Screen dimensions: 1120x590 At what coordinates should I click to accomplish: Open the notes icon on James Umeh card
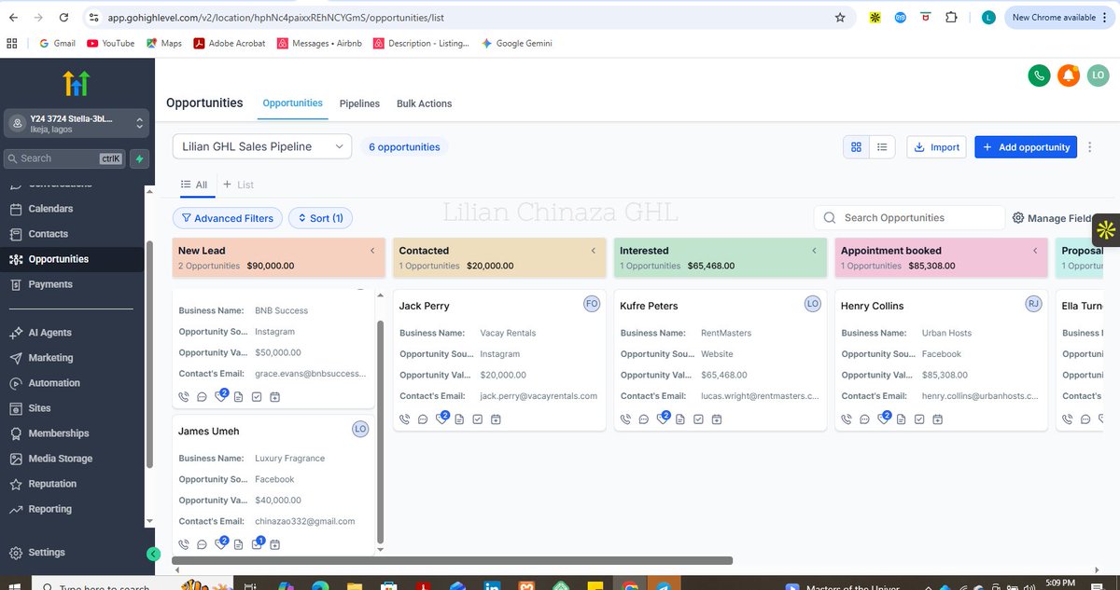point(239,544)
